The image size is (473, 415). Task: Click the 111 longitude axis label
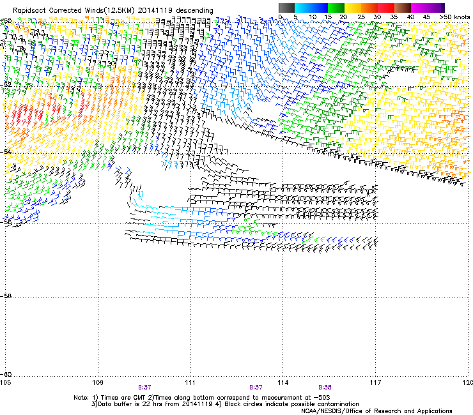coord(190,382)
